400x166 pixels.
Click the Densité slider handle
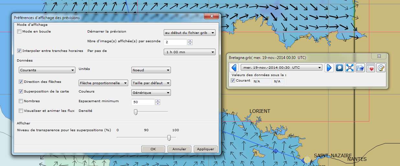pos(136,112)
